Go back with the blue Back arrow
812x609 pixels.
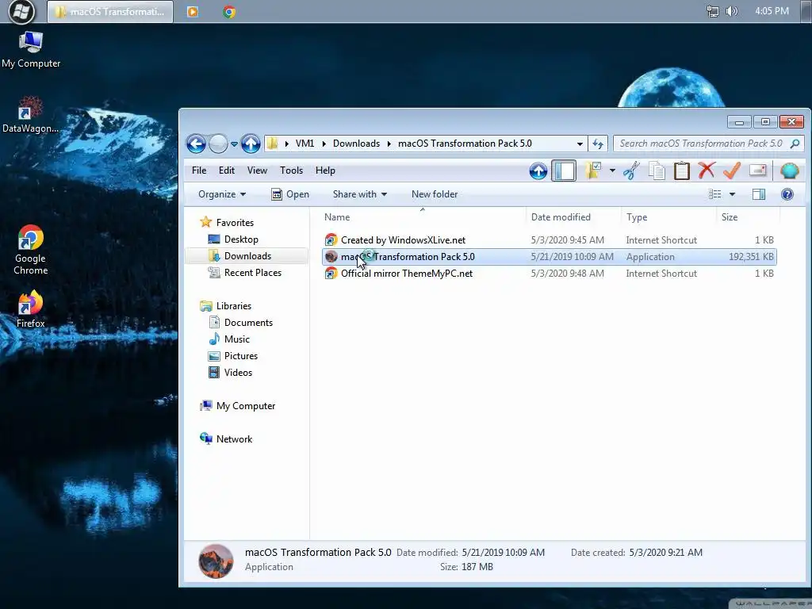coord(197,144)
